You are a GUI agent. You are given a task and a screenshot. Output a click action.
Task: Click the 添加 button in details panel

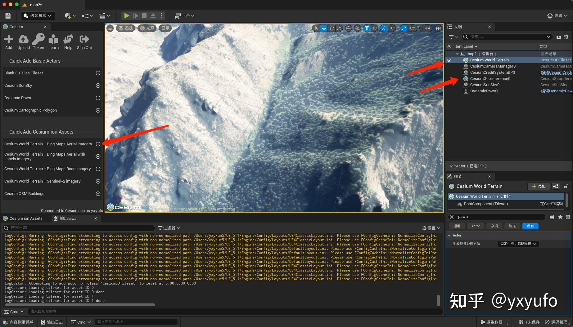[539, 186]
